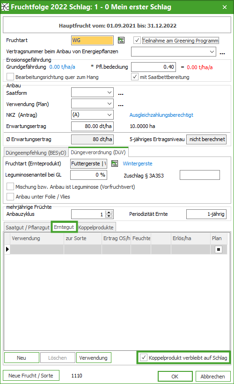Image resolution: width=234 pixels, height=384 pixels.
Task: Click the Neue Frucht / Sorte button
Action: click(x=31, y=376)
